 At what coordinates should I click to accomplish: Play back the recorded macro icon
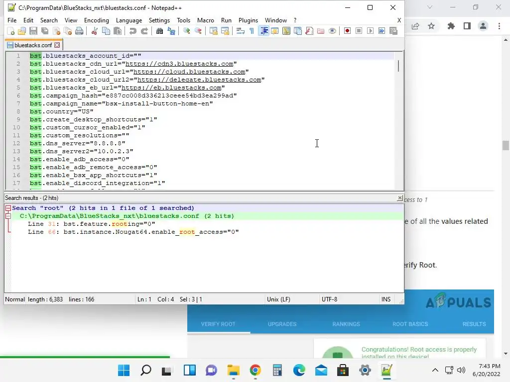click(x=370, y=31)
